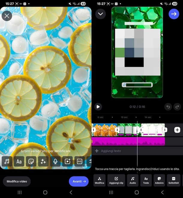
Task: Enable captions with the CC icon
Action: click(x=79, y=161)
